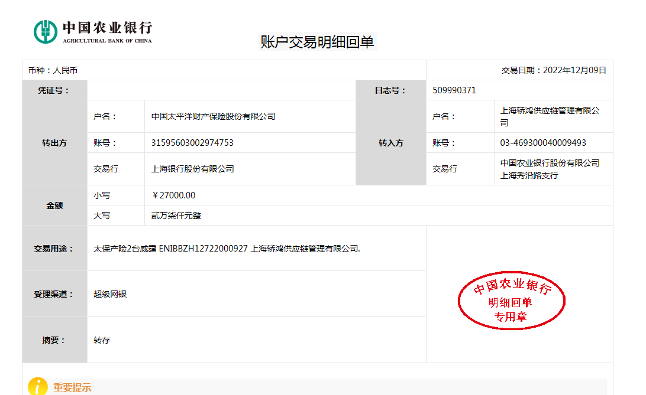The width and height of the screenshot is (646, 395).
Task: Click the 转存 summary value
Action: (x=102, y=340)
